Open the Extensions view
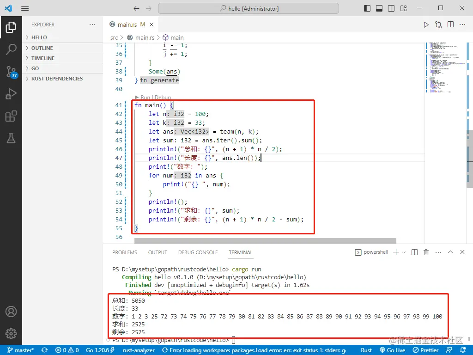The width and height of the screenshot is (473, 355). (11, 116)
